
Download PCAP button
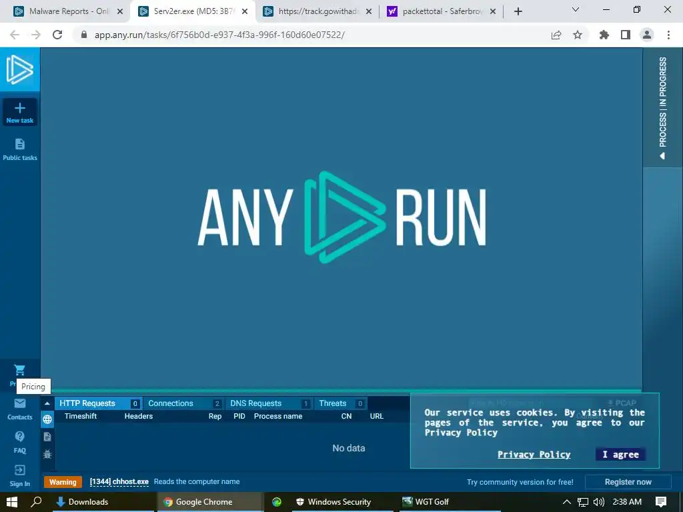pos(622,403)
